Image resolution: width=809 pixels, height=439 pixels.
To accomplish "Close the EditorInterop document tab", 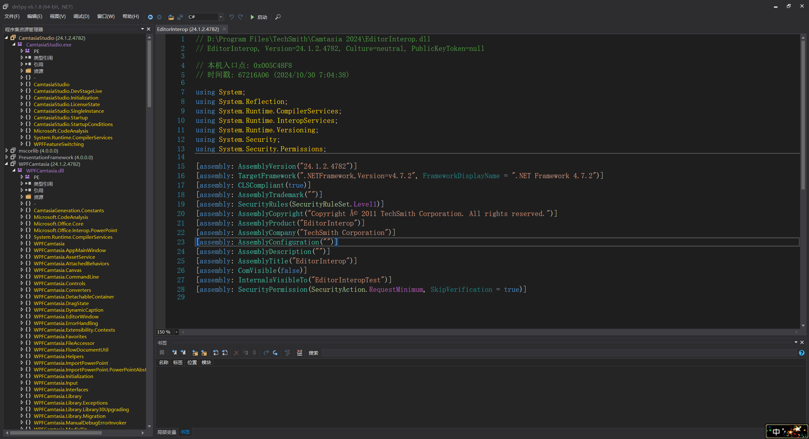I will [x=224, y=29].
